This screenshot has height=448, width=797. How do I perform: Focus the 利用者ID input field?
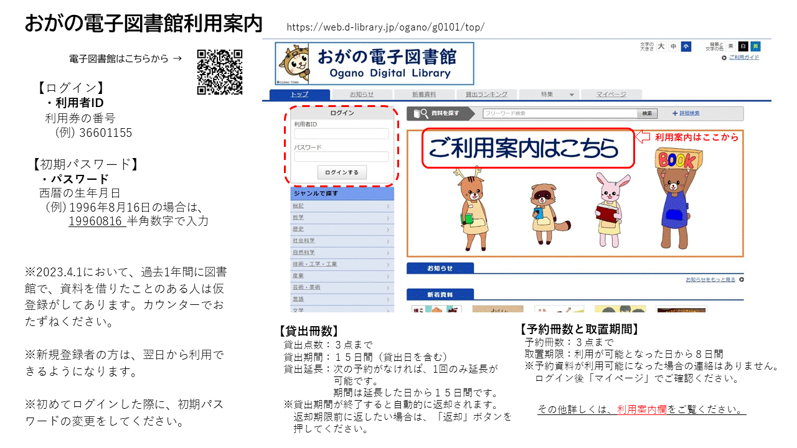coord(341,134)
